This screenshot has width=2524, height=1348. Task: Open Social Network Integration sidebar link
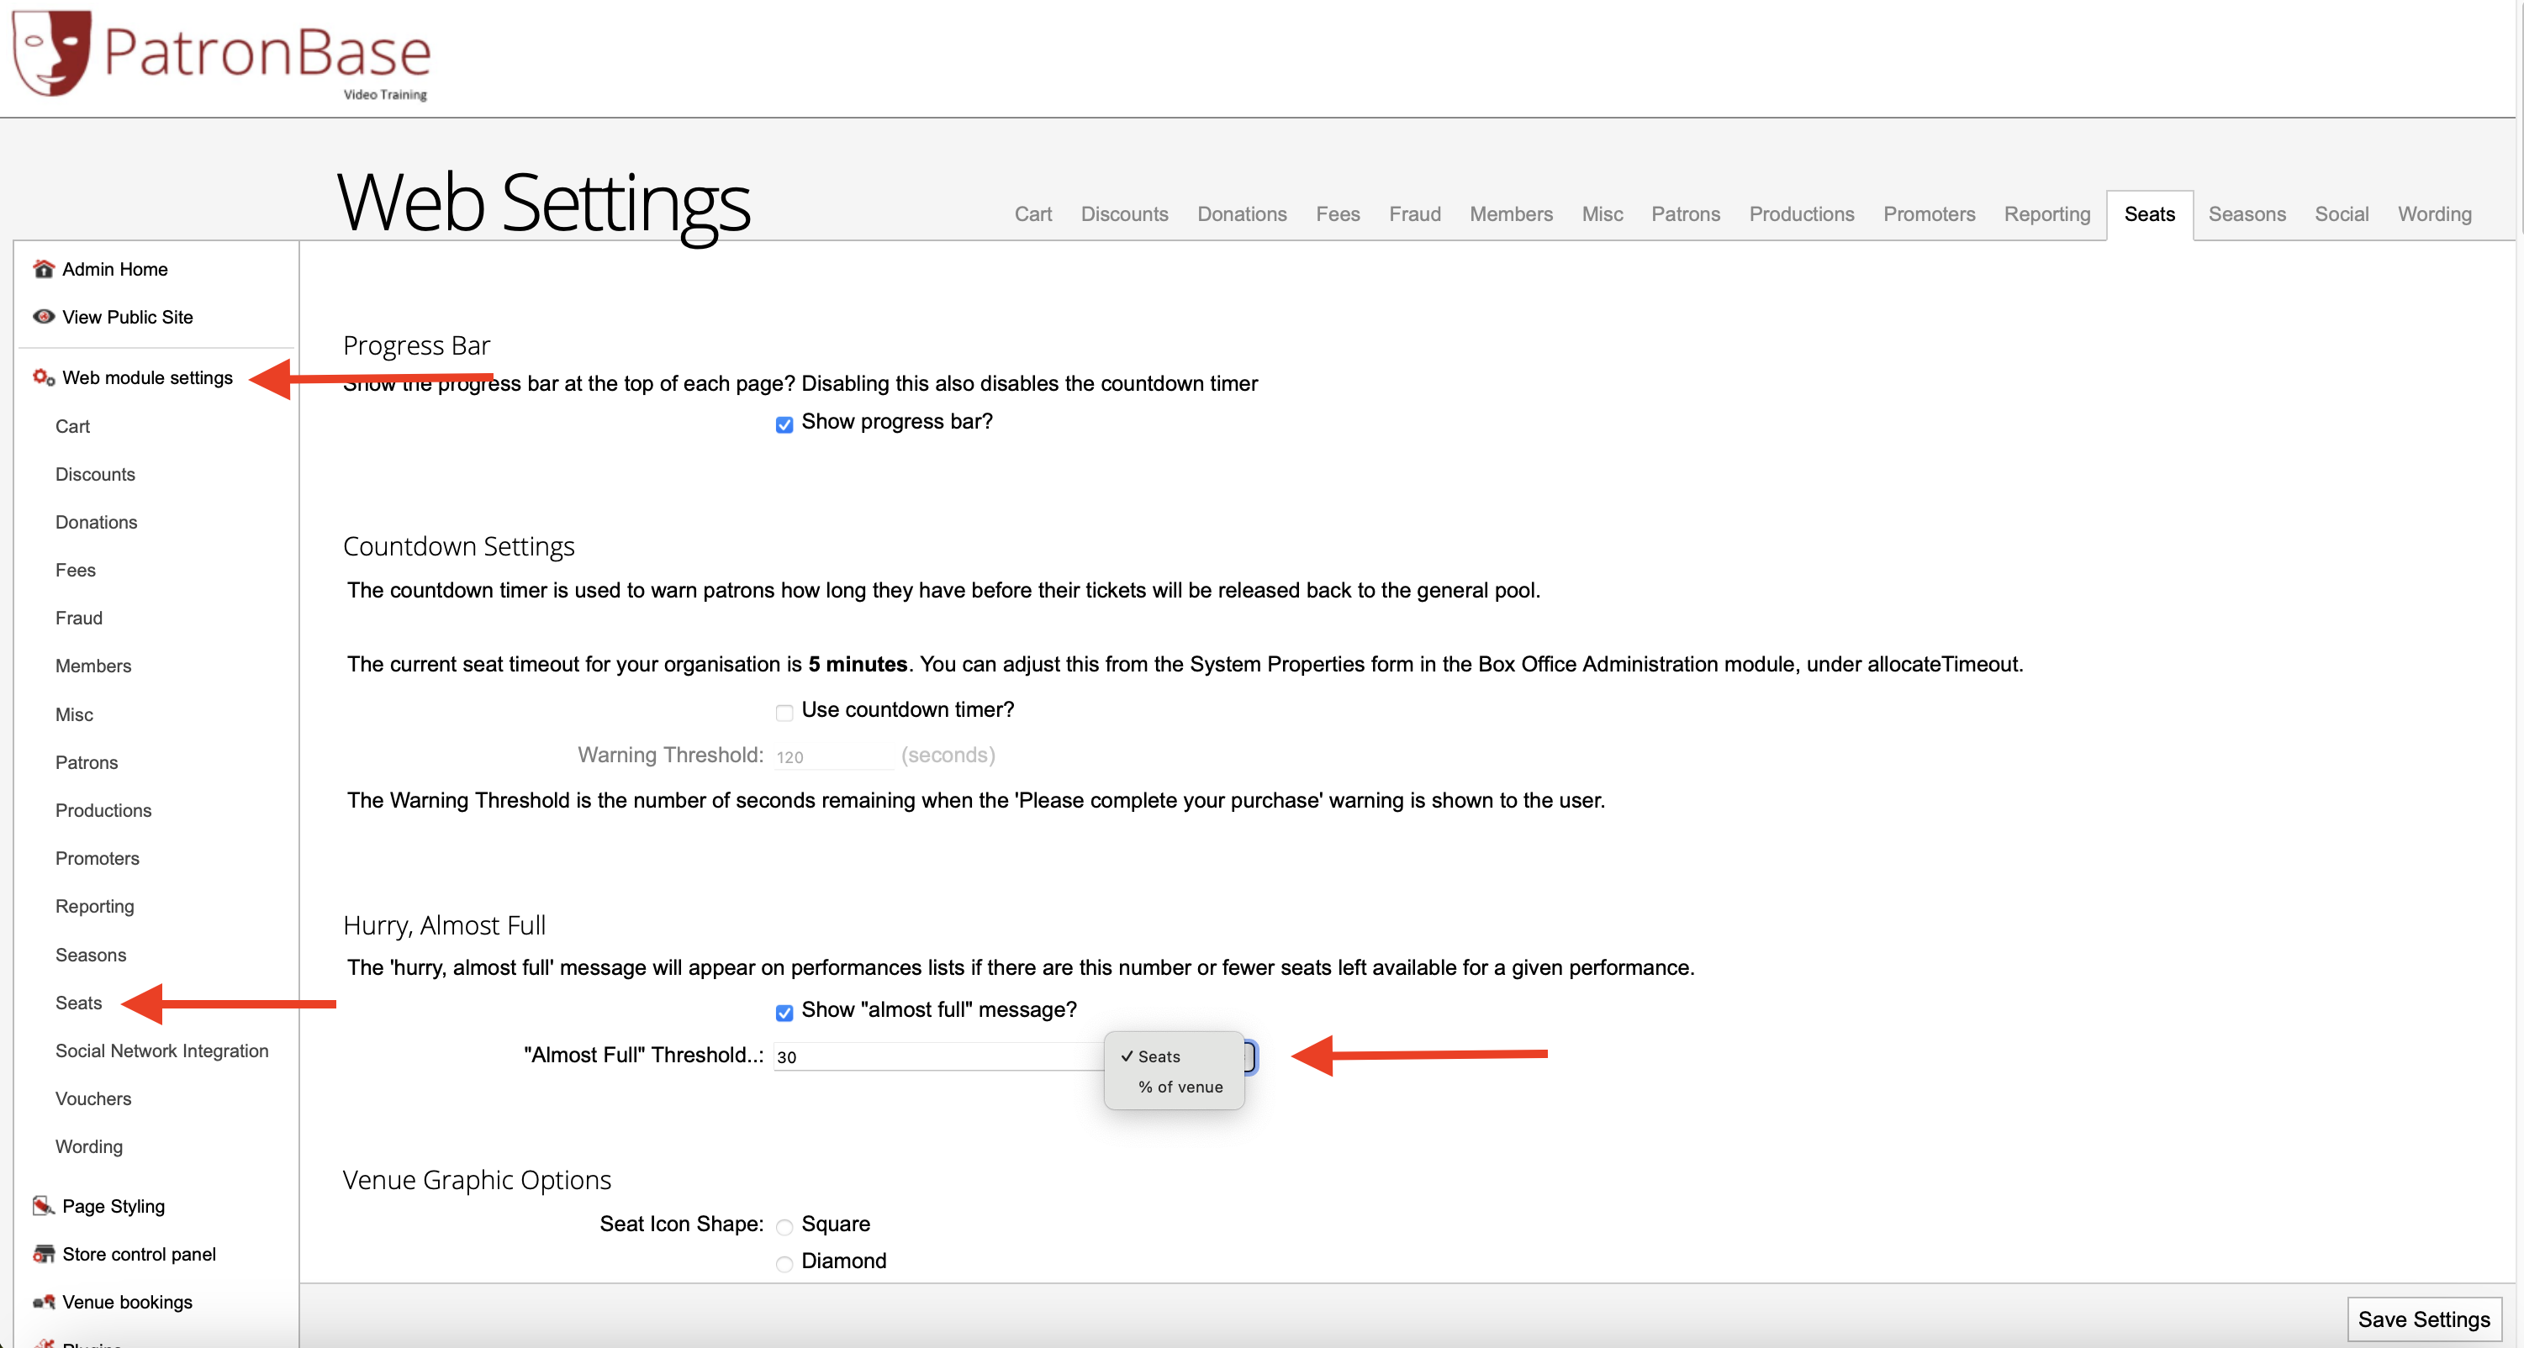(x=161, y=1050)
